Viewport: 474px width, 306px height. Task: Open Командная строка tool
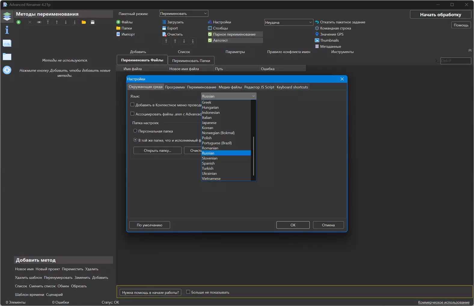coord(333,28)
